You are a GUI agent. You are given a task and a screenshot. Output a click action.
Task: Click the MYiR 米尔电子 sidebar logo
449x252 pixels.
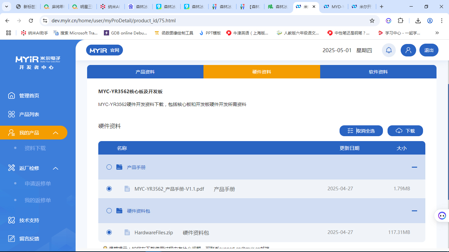coord(38,63)
